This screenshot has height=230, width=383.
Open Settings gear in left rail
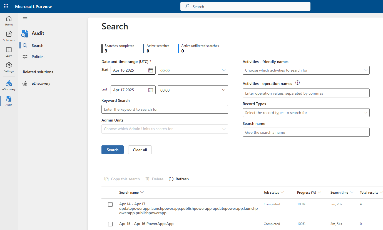click(x=9, y=67)
